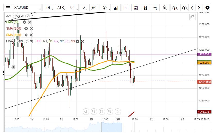
Task: Click the cloud upload icon
Action: pos(175,8)
